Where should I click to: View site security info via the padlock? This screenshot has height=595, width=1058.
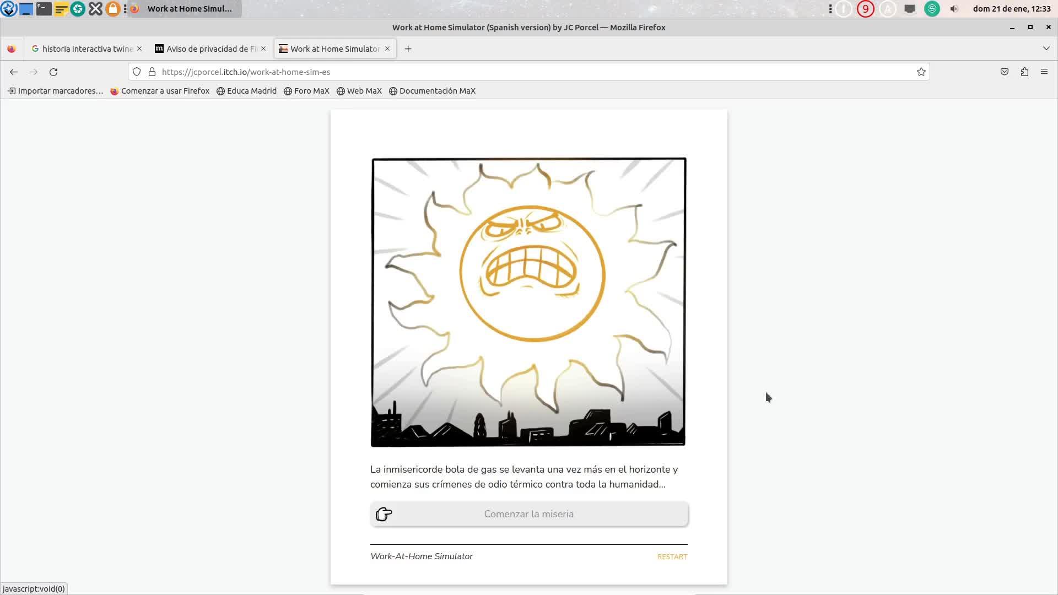coord(152,72)
